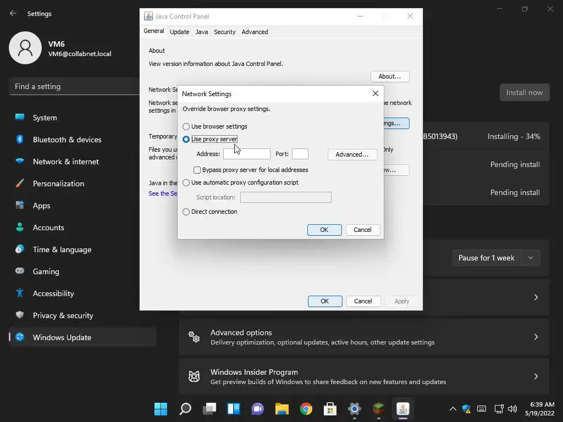Click Cancel in Java Control Panel
Image resolution: width=563 pixels, height=422 pixels.
[x=363, y=301]
